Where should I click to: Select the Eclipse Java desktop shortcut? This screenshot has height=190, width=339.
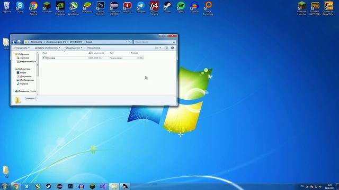(x=114, y=8)
